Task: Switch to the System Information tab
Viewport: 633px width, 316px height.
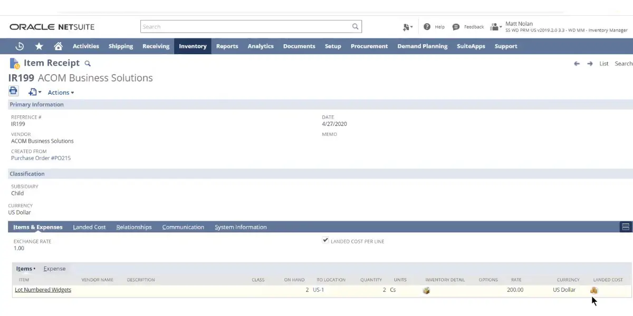Action: [x=241, y=227]
